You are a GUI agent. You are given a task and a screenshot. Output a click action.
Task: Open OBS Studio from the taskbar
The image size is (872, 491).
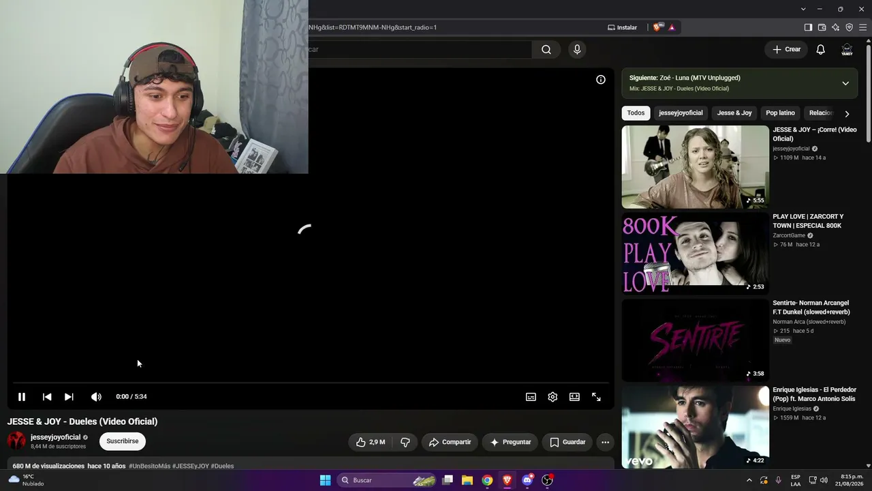(x=547, y=480)
